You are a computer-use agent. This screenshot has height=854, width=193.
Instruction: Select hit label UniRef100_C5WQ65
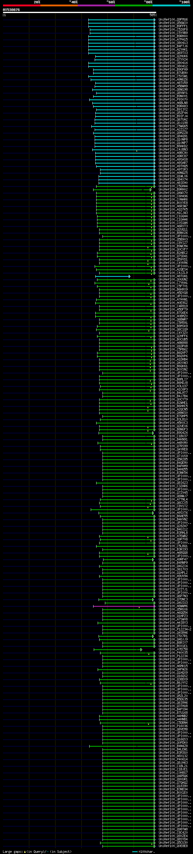coord(173,126)
